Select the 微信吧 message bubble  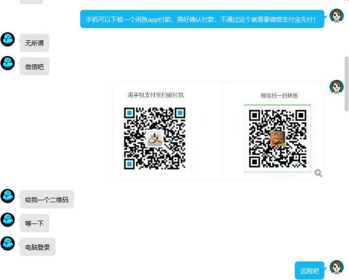click(x=35, y=66)
